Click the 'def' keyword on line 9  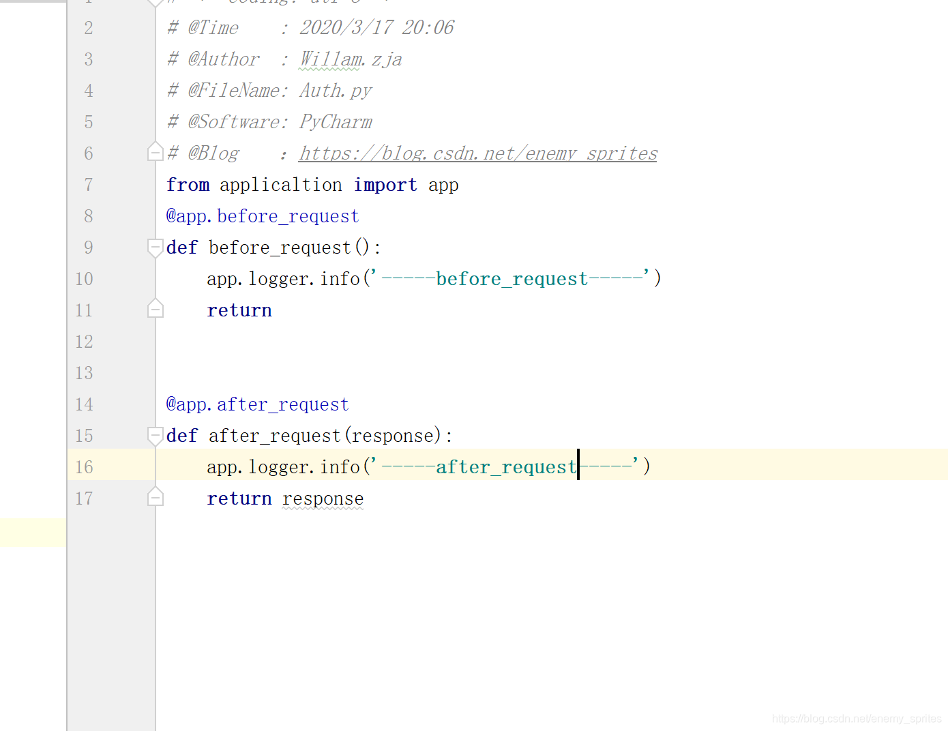(182, 248)
